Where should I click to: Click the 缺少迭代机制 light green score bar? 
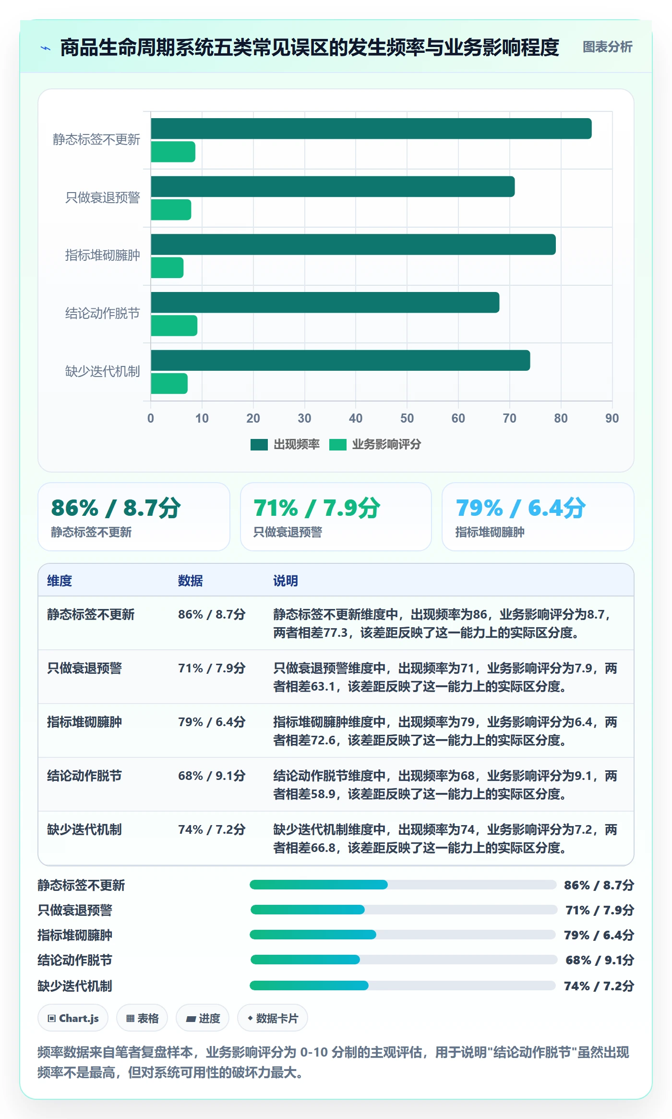coord(169,384)
